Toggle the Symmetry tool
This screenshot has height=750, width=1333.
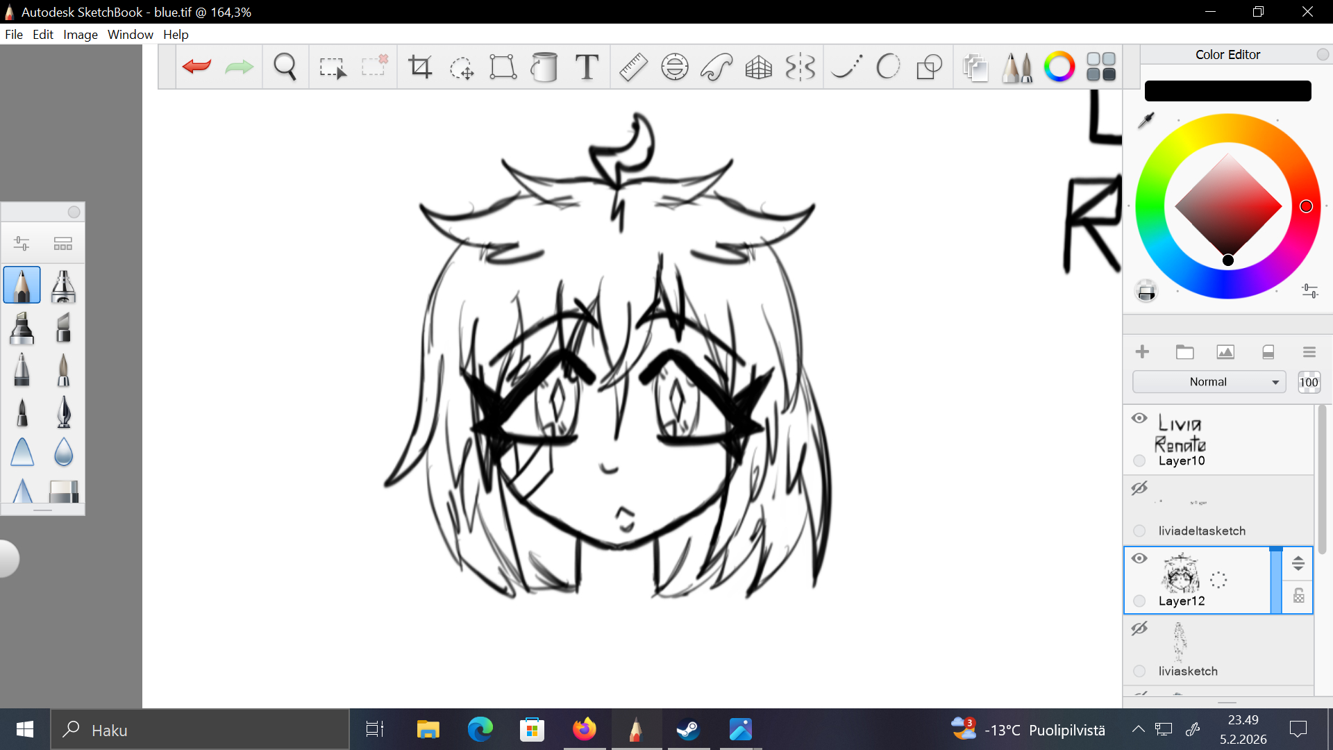click(800, 67)
